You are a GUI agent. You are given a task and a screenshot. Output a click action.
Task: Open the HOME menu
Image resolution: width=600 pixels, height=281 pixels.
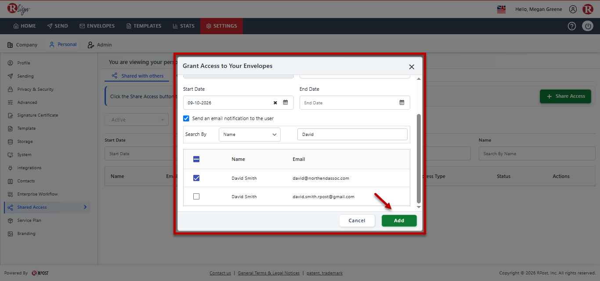pos(25,26)
